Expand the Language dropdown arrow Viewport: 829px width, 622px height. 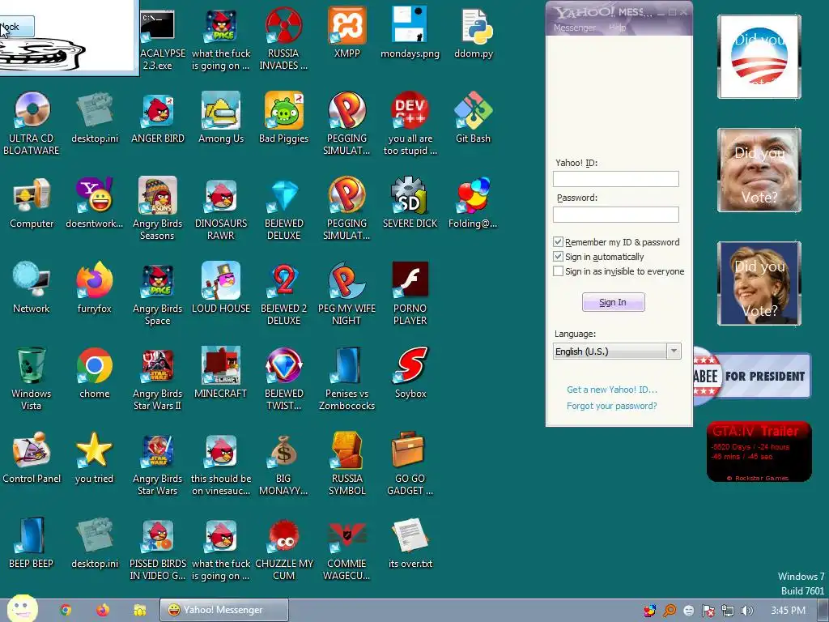coord(674,351)
